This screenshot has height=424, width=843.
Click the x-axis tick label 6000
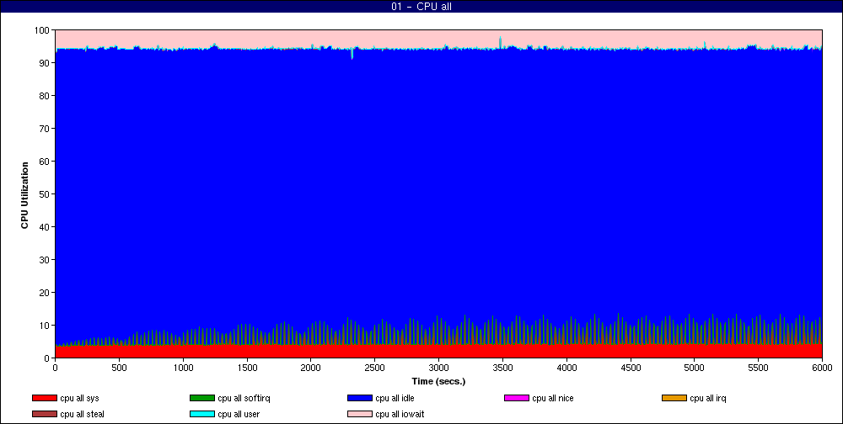tap(822, 368)
